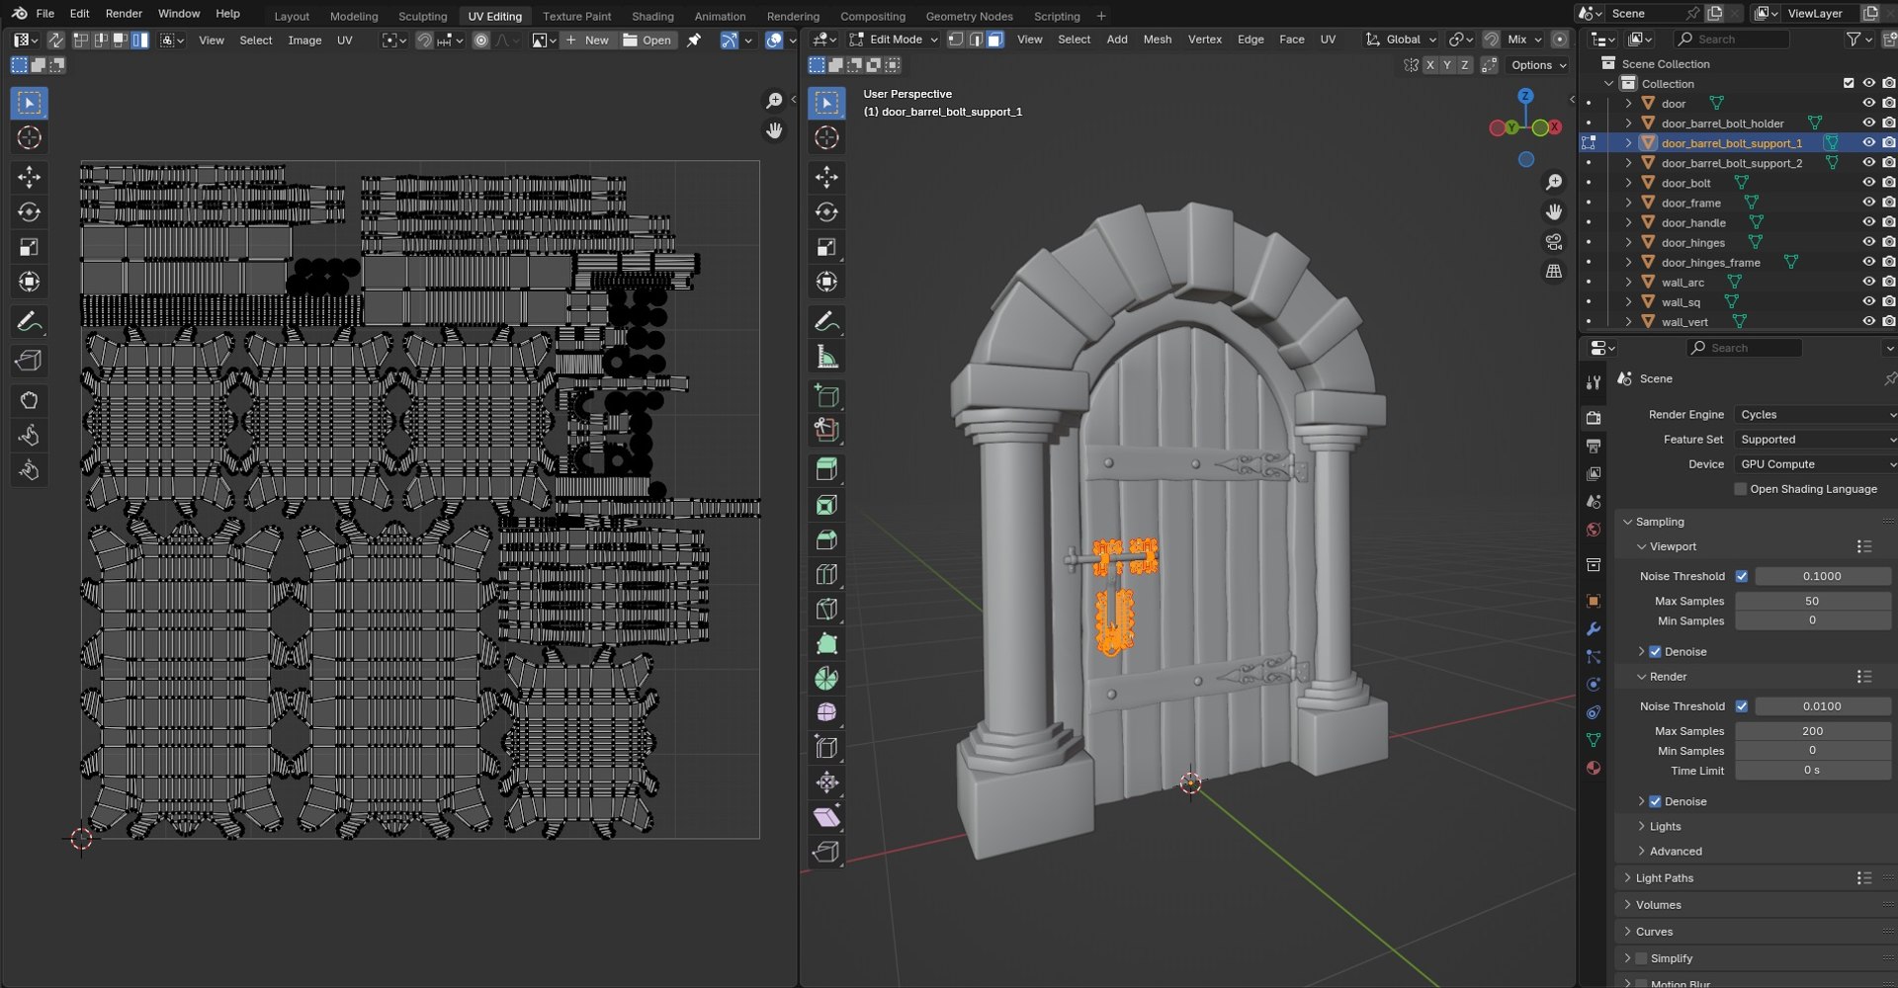
Task: Select the Measure tool in 3D viewport
Action: tap(826, 357)
